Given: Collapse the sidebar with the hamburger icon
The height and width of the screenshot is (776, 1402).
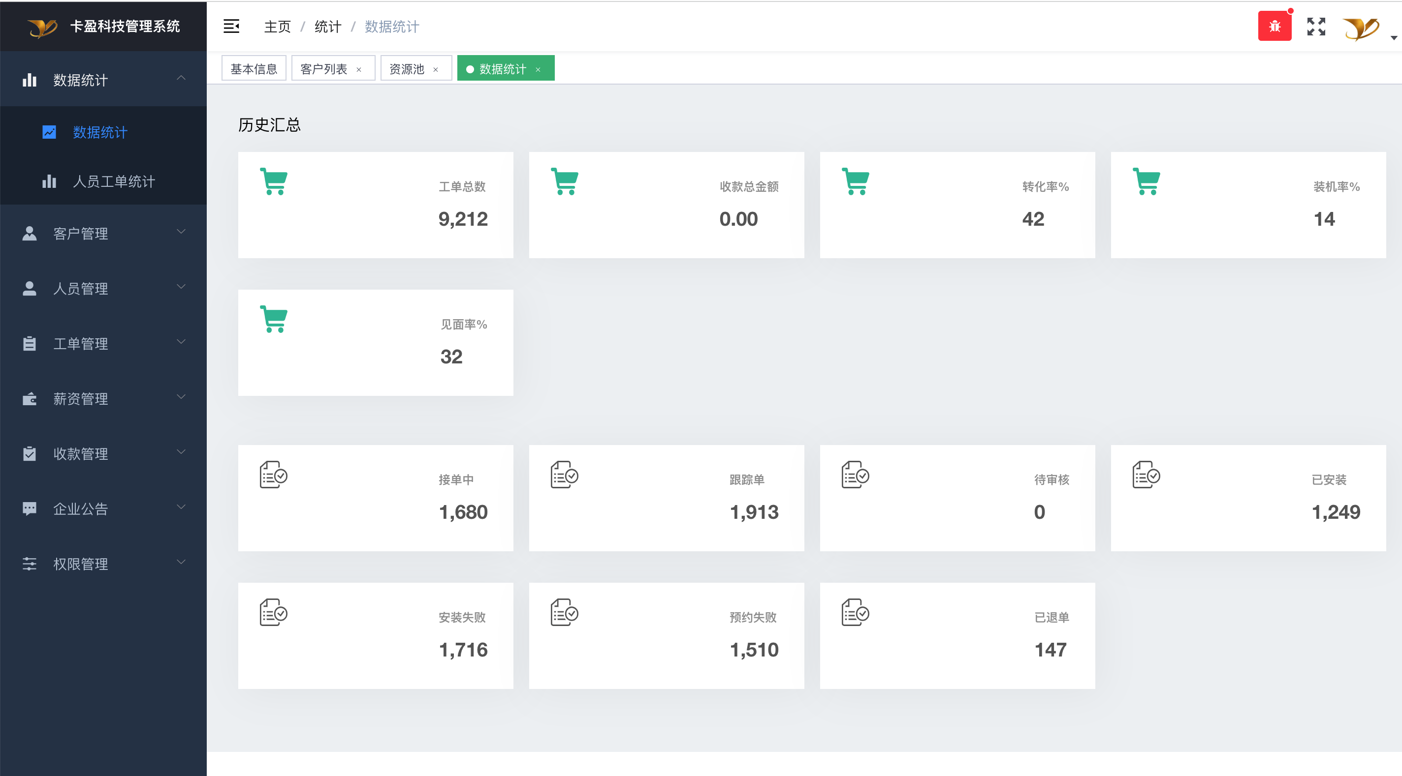Looking at the screenshot, I should pyautogui.click(x=231, y=26).
